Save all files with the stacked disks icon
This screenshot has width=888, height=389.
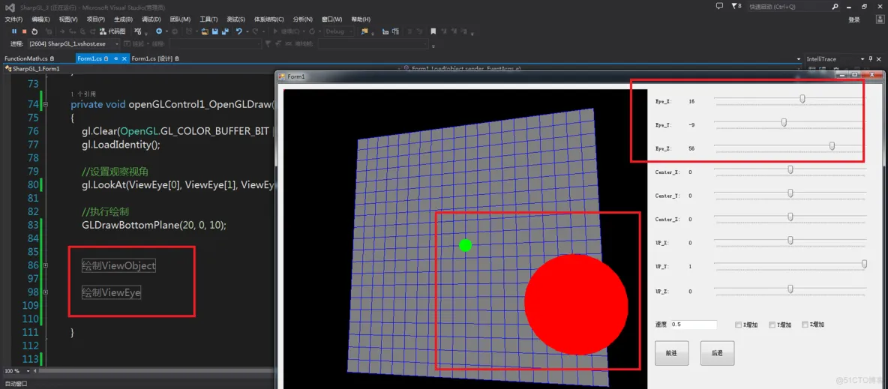225,31
